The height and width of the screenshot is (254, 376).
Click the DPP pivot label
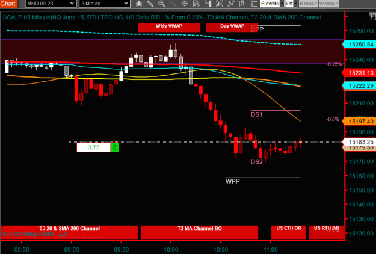point(257,29)
